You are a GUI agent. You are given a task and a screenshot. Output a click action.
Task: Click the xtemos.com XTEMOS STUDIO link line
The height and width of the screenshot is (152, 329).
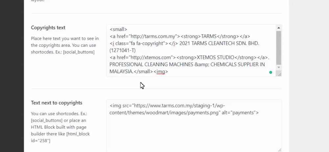(x=189, y=57)
